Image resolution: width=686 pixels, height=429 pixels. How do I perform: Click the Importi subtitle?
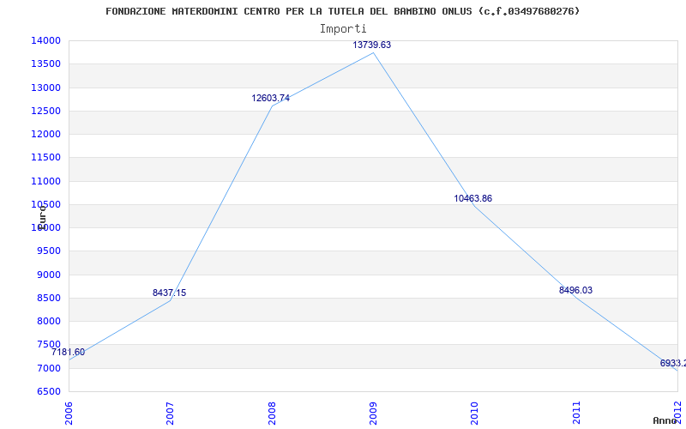pyautogui.click(x=343, y=29)
